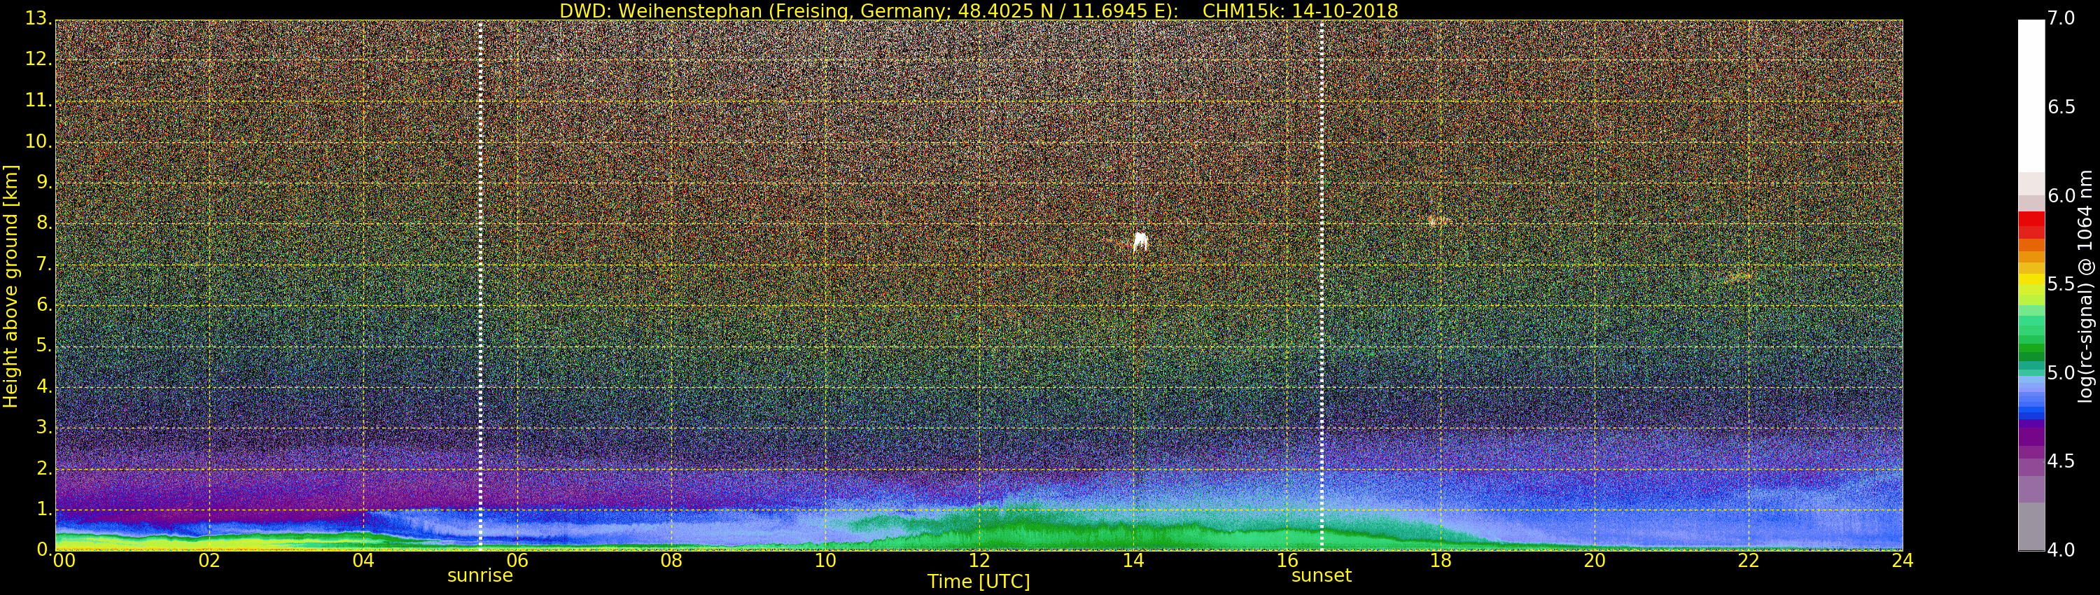
Task: Click the "5." height axis tick label
Action: (x=43, y=346)
